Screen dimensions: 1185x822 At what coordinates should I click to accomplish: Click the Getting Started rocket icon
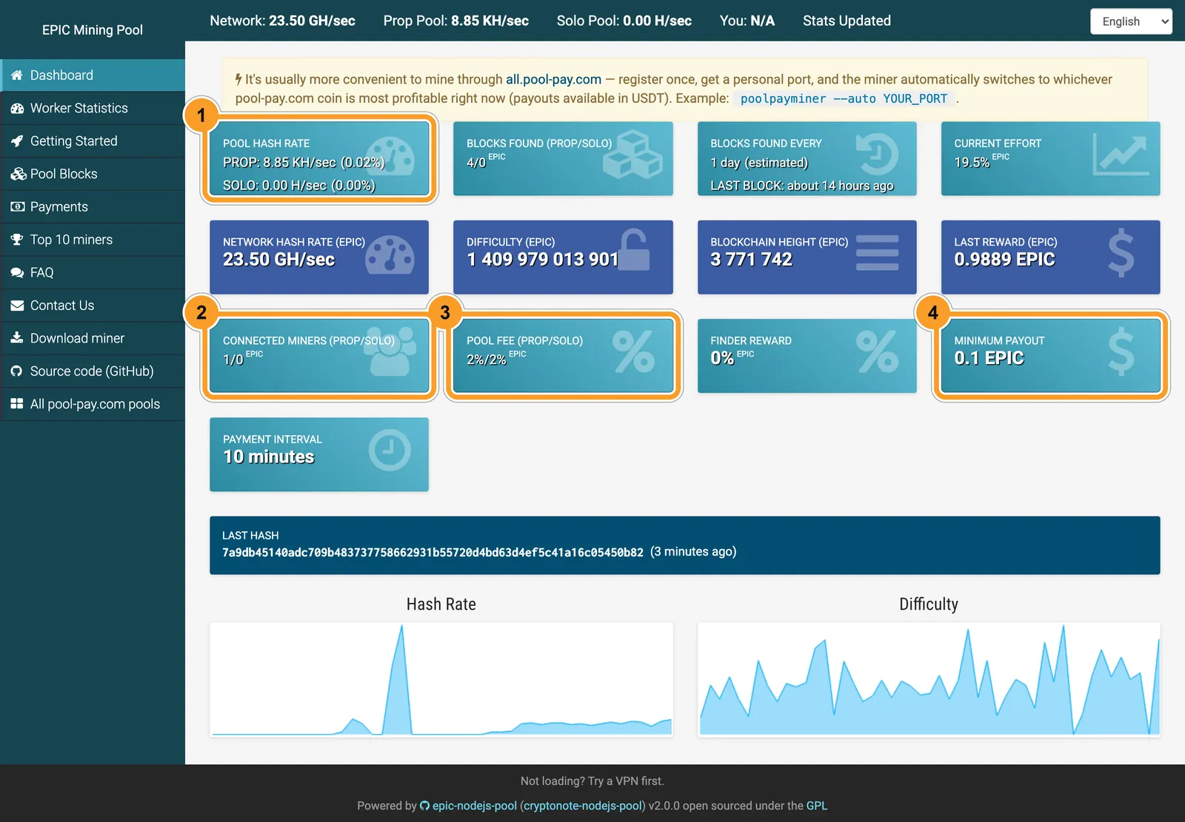tap(17, 141)
